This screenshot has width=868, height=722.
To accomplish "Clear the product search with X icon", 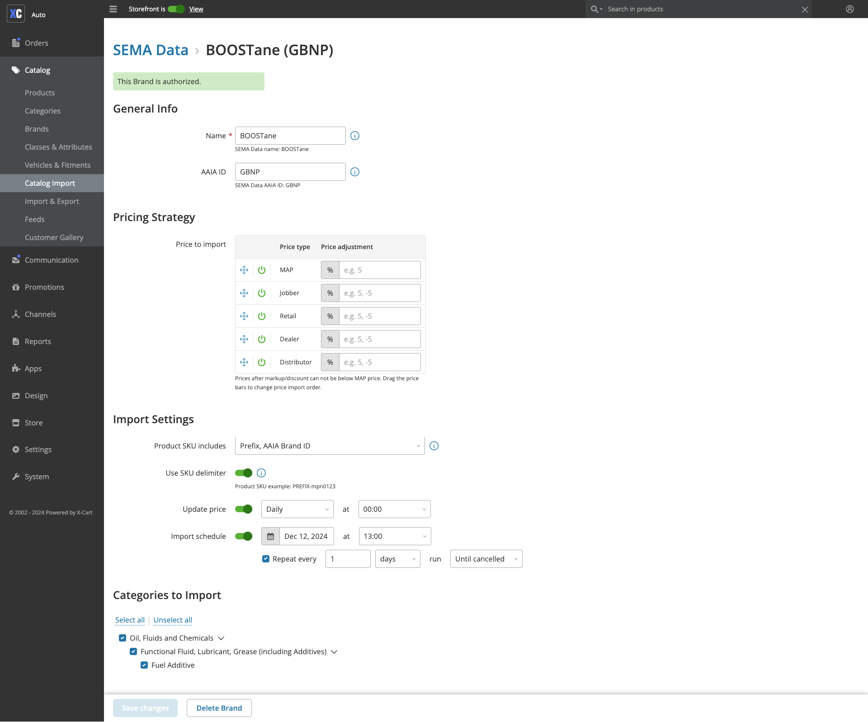I will pyautogui.click(x=805, y=9).
